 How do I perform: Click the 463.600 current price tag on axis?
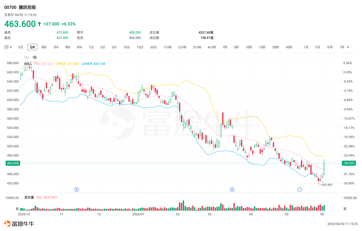coord(13,163)
